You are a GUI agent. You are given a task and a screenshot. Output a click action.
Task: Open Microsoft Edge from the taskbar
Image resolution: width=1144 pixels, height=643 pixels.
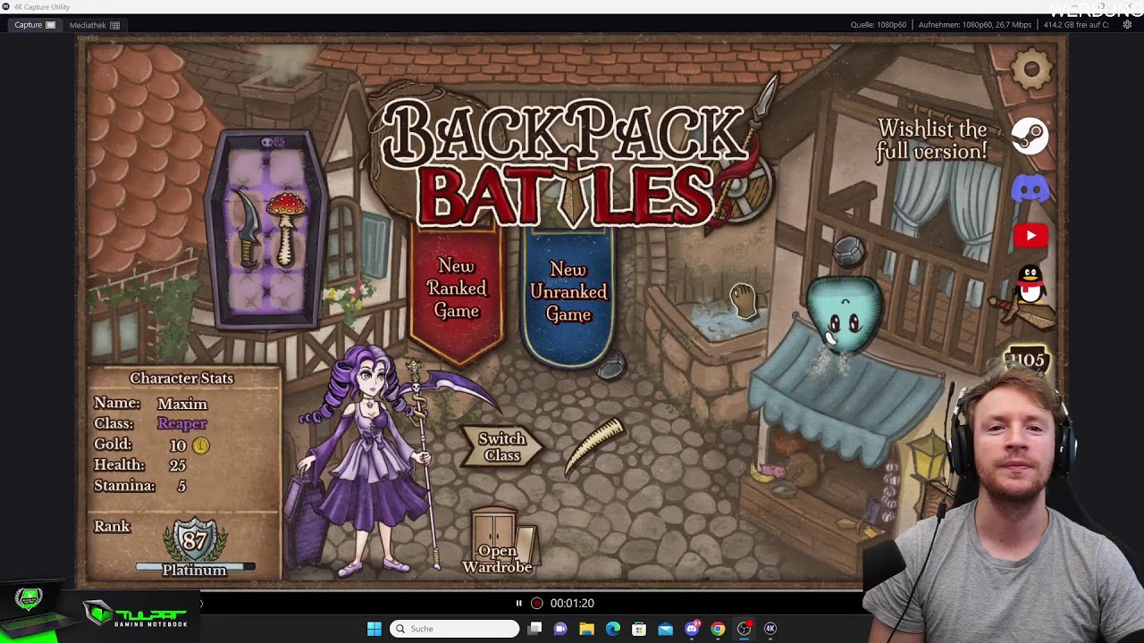(613, 629)
